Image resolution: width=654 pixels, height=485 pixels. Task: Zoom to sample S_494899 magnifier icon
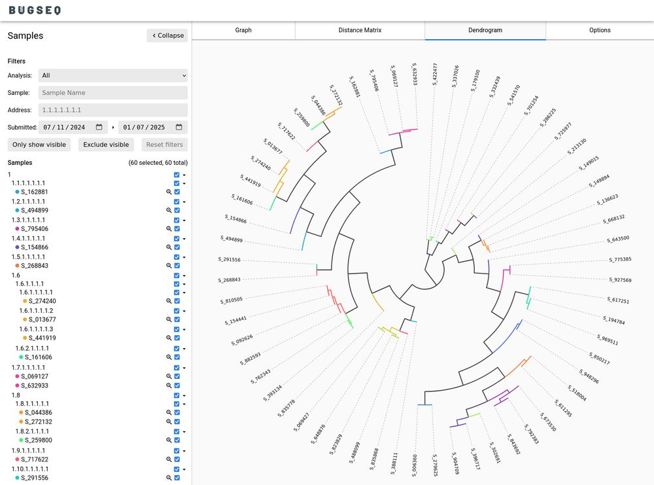pyautogui.click(x=169, y=210)
